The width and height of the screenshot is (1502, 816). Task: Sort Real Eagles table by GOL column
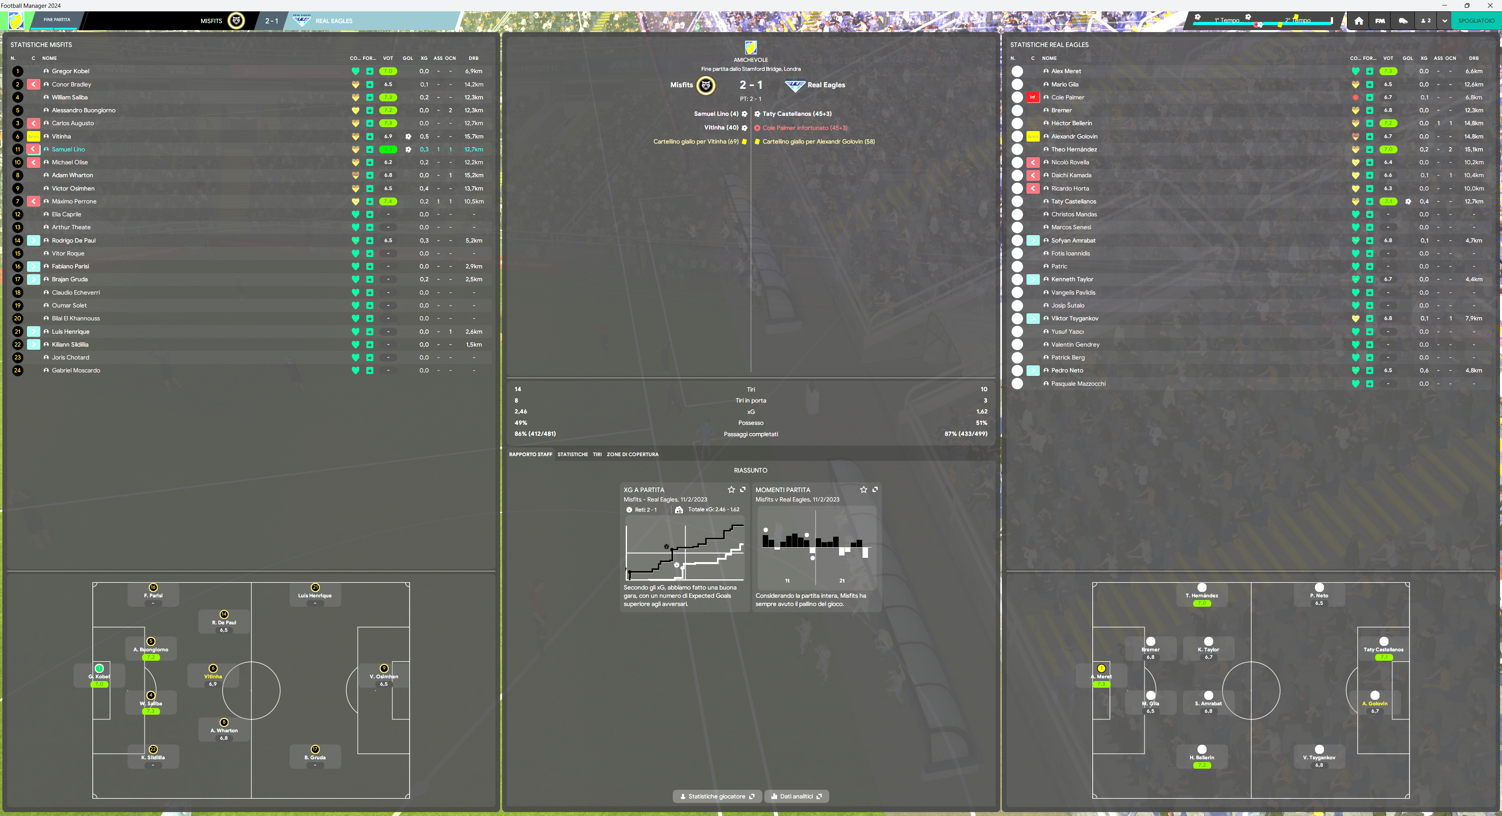(1408, 58)
